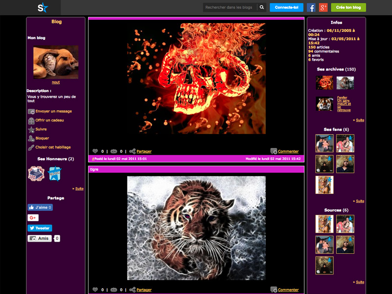This screenshot has height=294, width=392.
Task: Open Partager on the skull post
Action: coord(144,151)
